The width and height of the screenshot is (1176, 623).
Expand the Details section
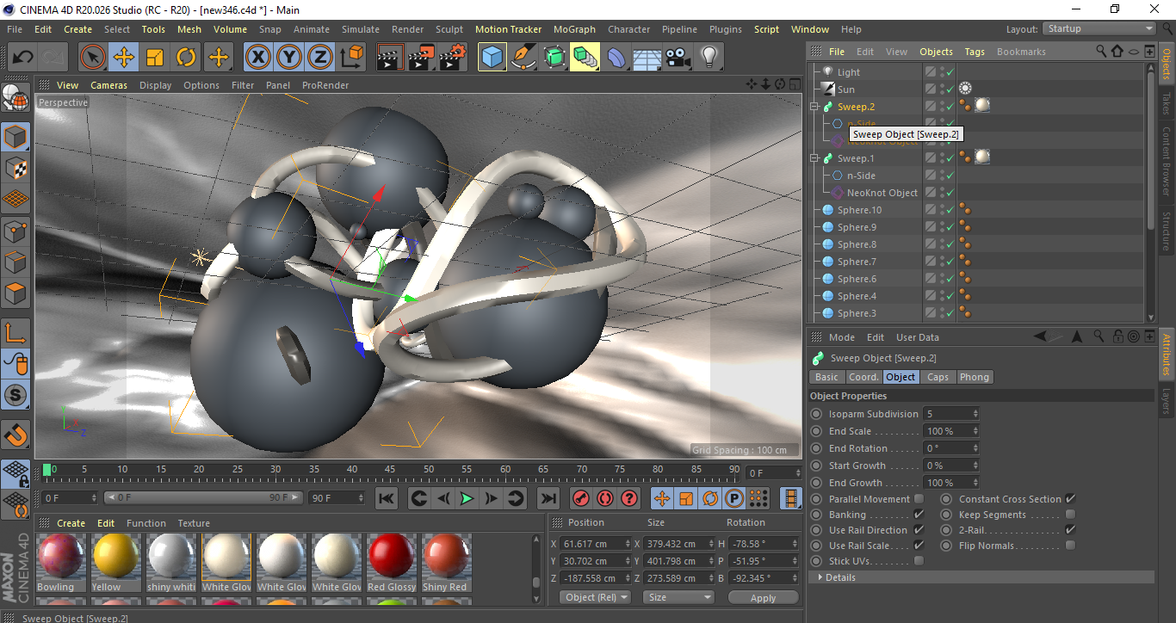click(820, 577)
